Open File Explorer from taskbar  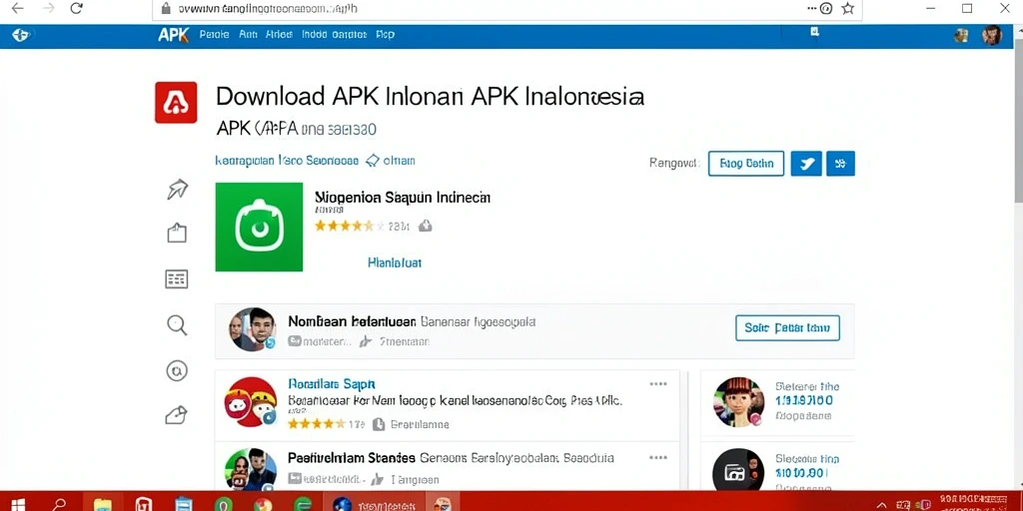coord(103,504)
